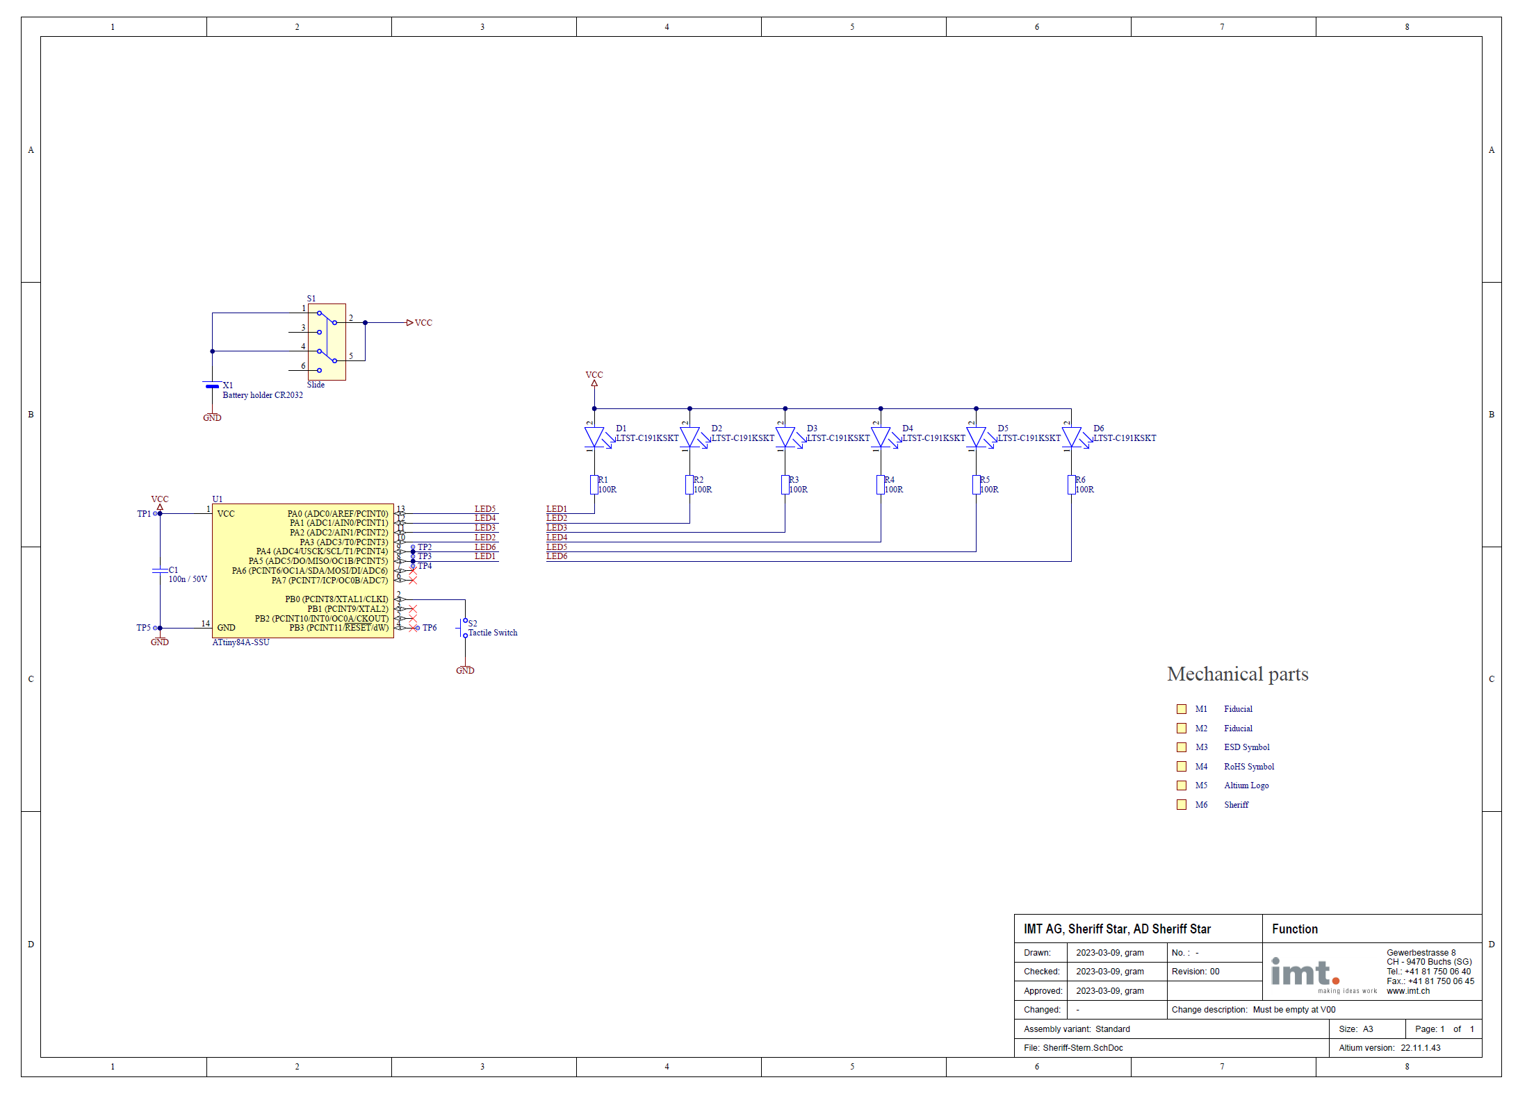Select the M2 Fiducial square marker

coord(1181,729)
